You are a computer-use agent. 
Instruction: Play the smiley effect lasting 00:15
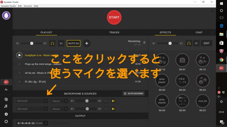203,60
